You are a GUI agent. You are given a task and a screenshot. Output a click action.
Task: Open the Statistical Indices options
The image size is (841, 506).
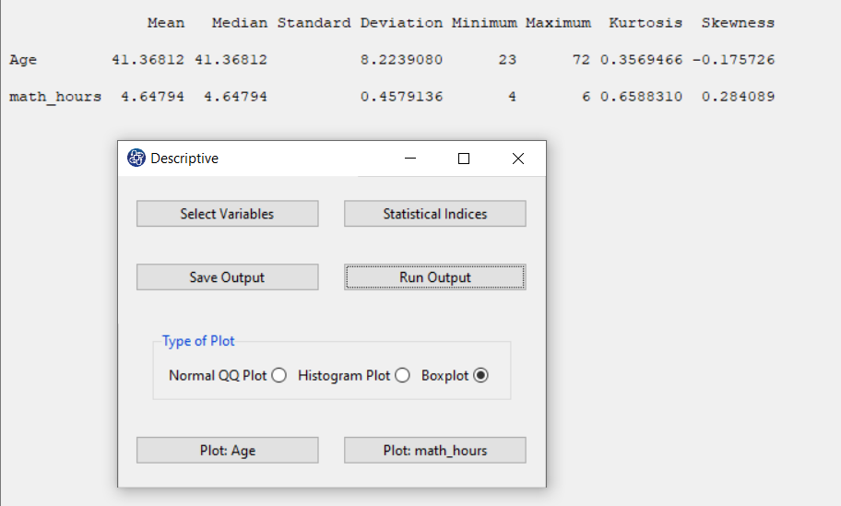tap(435, 214)
